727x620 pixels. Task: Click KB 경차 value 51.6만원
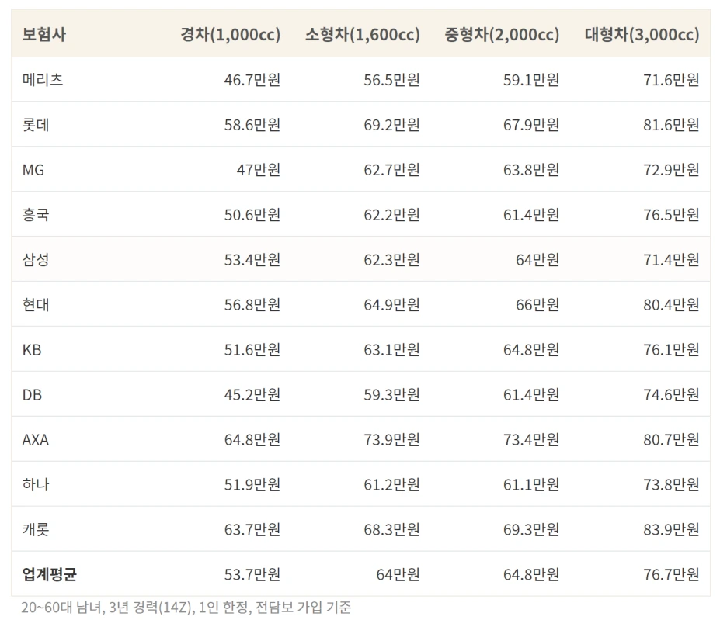coord(252,349)
